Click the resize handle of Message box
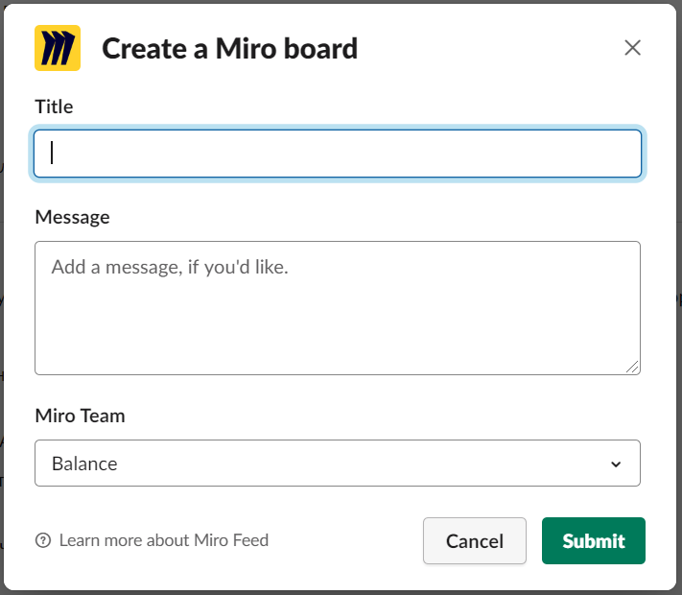This screenshot has width=682, height=595. [x=633, y=367]
